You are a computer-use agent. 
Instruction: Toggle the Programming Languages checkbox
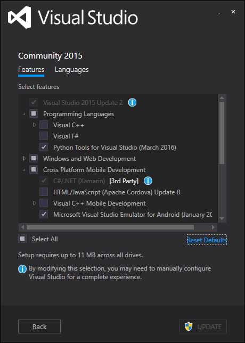pyautogui.click(x=34, y=114)
